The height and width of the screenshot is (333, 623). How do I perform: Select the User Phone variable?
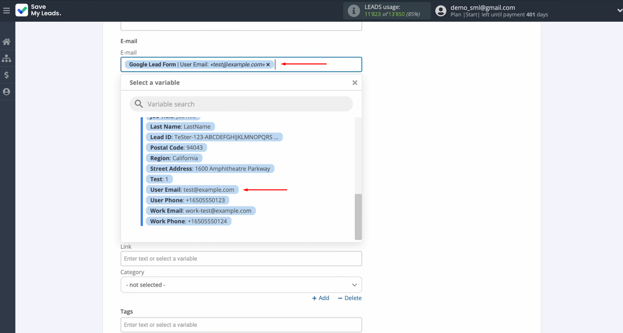click(x=188, y=200)
